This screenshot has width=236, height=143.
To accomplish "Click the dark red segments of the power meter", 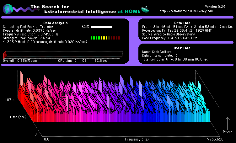I will pos(115,38).
